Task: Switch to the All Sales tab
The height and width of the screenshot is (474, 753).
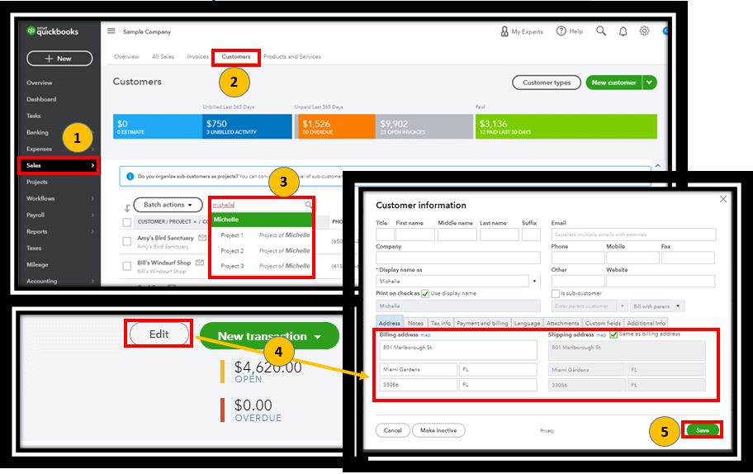Action: point(163,57)
